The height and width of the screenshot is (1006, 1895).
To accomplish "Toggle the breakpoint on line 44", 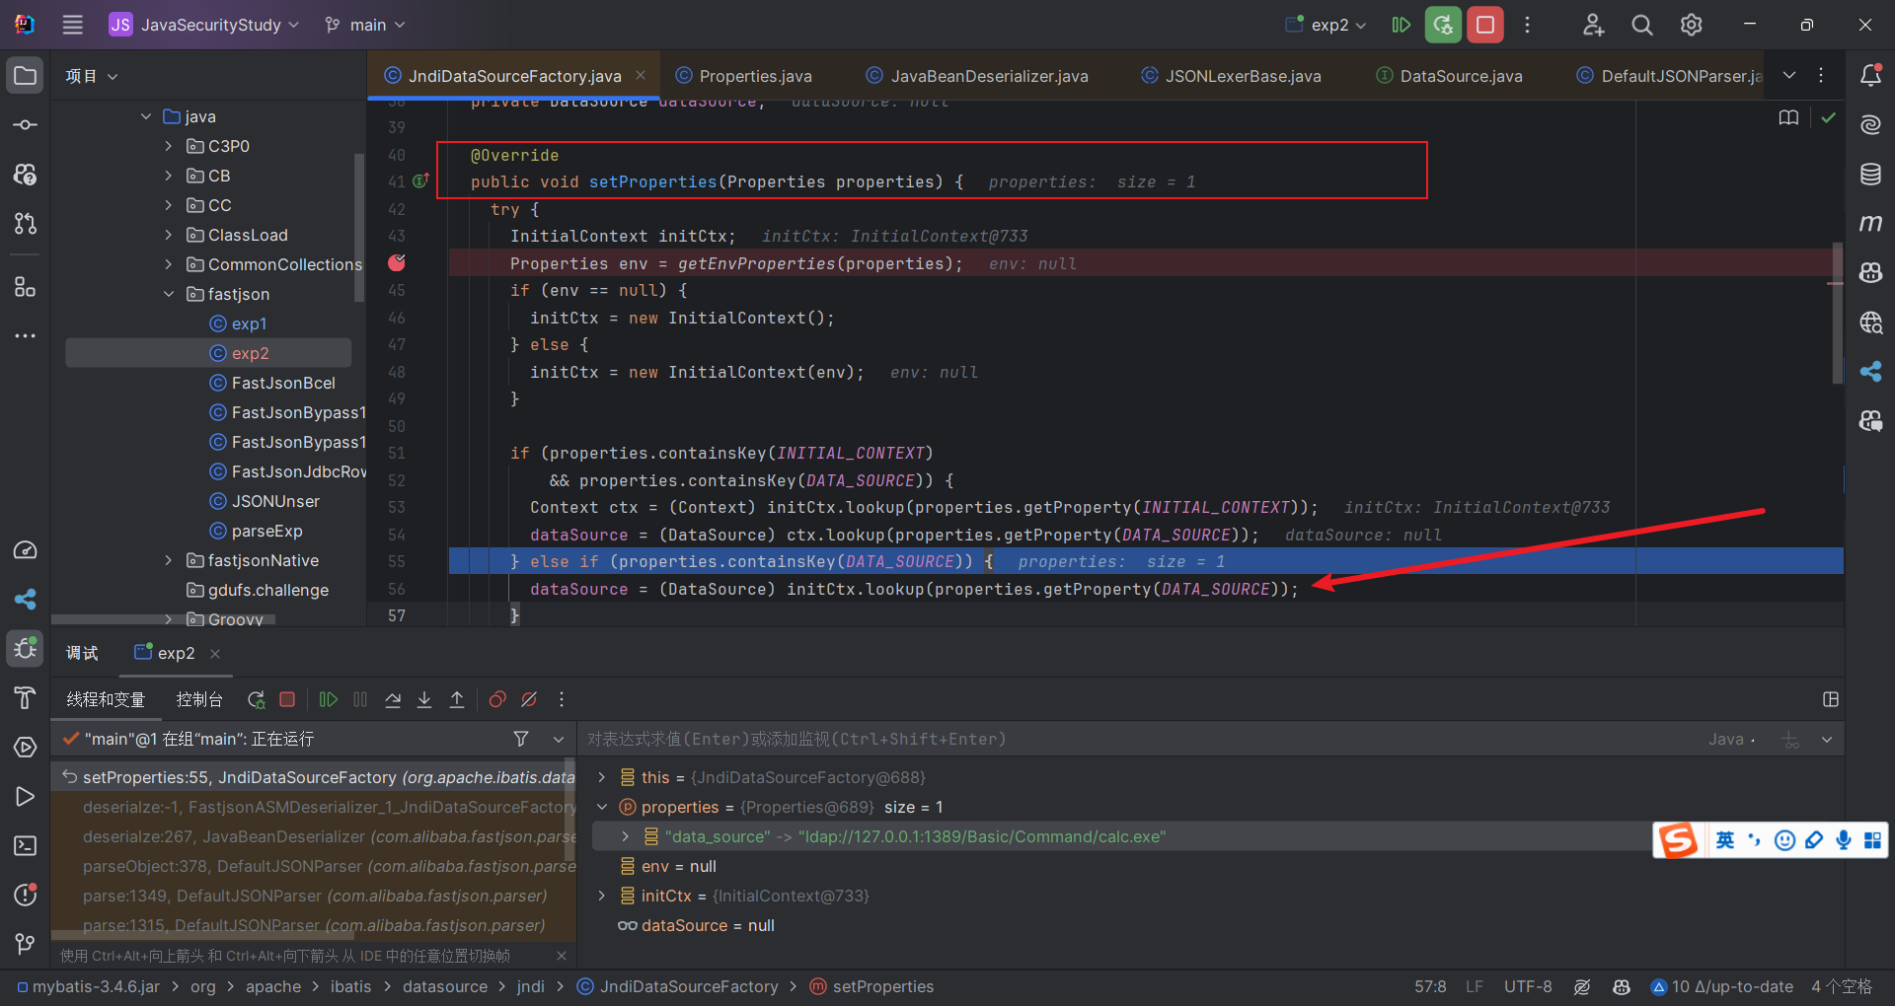I will pyautogui.click(x=397, y=263).
